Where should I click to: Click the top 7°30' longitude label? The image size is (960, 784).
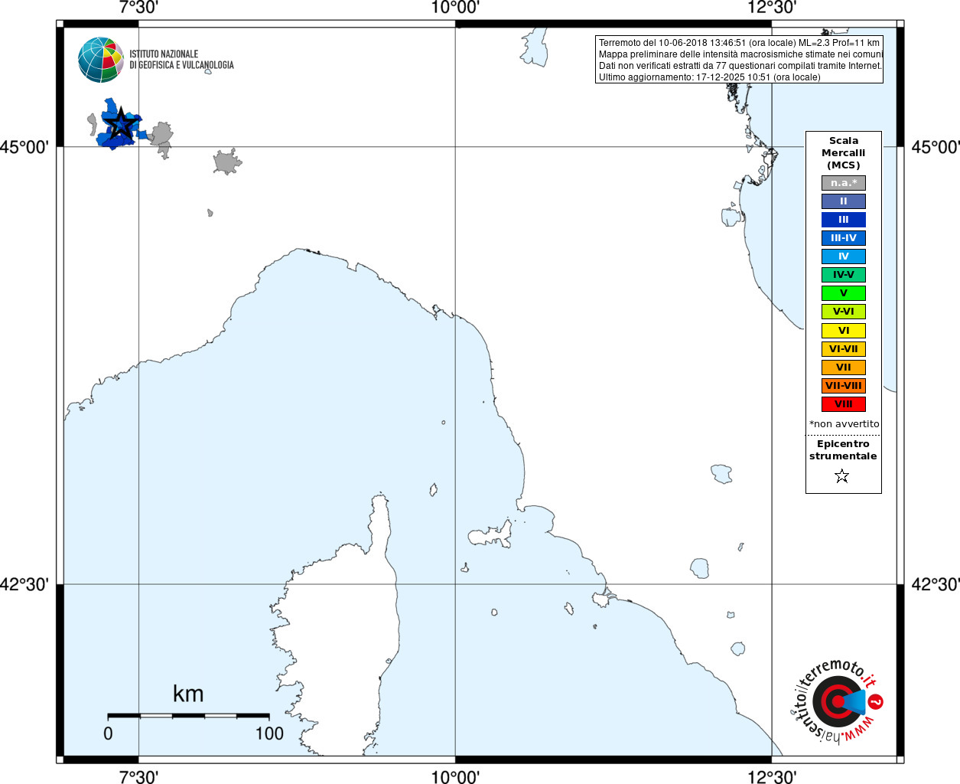(x=138, y=8)
